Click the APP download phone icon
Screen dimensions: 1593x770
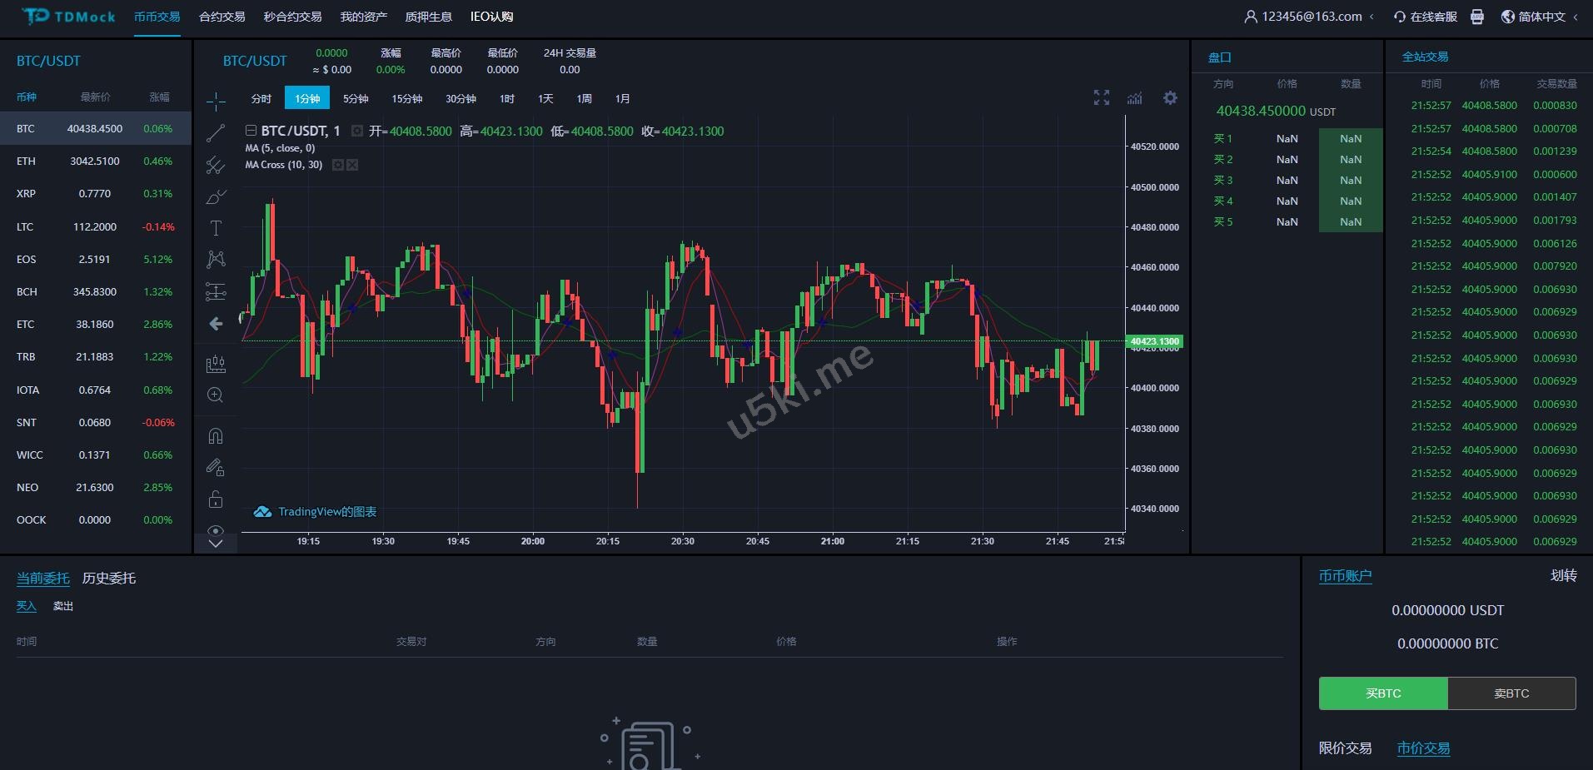point(1476,17)
